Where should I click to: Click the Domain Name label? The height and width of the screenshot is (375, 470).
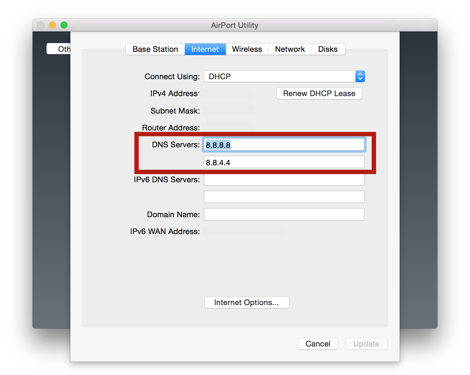coord(173,215)
